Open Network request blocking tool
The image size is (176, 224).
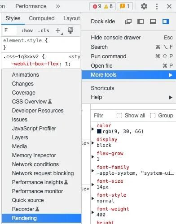(x=42, y=173)
